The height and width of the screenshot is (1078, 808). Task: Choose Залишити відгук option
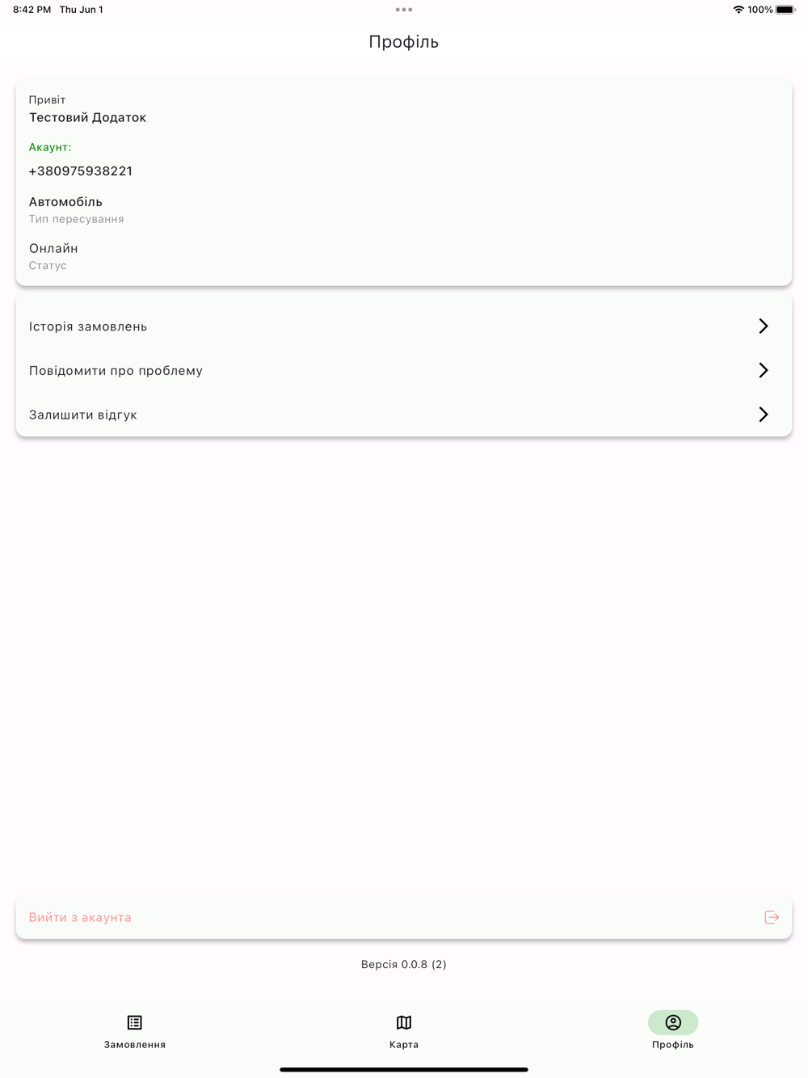(x=404, y=415)
